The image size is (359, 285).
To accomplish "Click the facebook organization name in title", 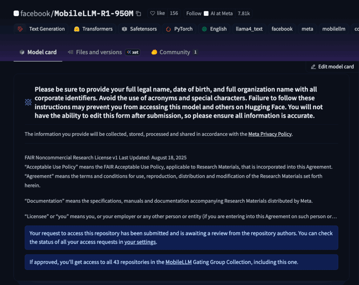I will [35, 14].
